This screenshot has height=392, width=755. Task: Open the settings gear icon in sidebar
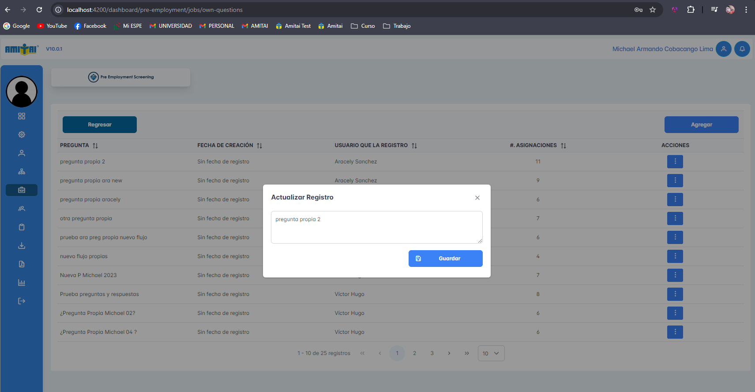click(x=22, y=135)
